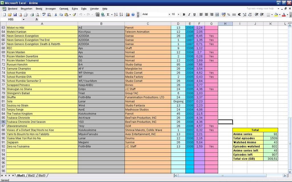Sort ascending with the A-Z icon
Image resolution: width=292 pixels, height=182 pixels.
116,15
